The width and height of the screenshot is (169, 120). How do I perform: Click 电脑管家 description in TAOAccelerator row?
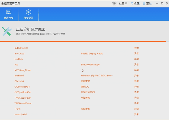coord(85,98)
